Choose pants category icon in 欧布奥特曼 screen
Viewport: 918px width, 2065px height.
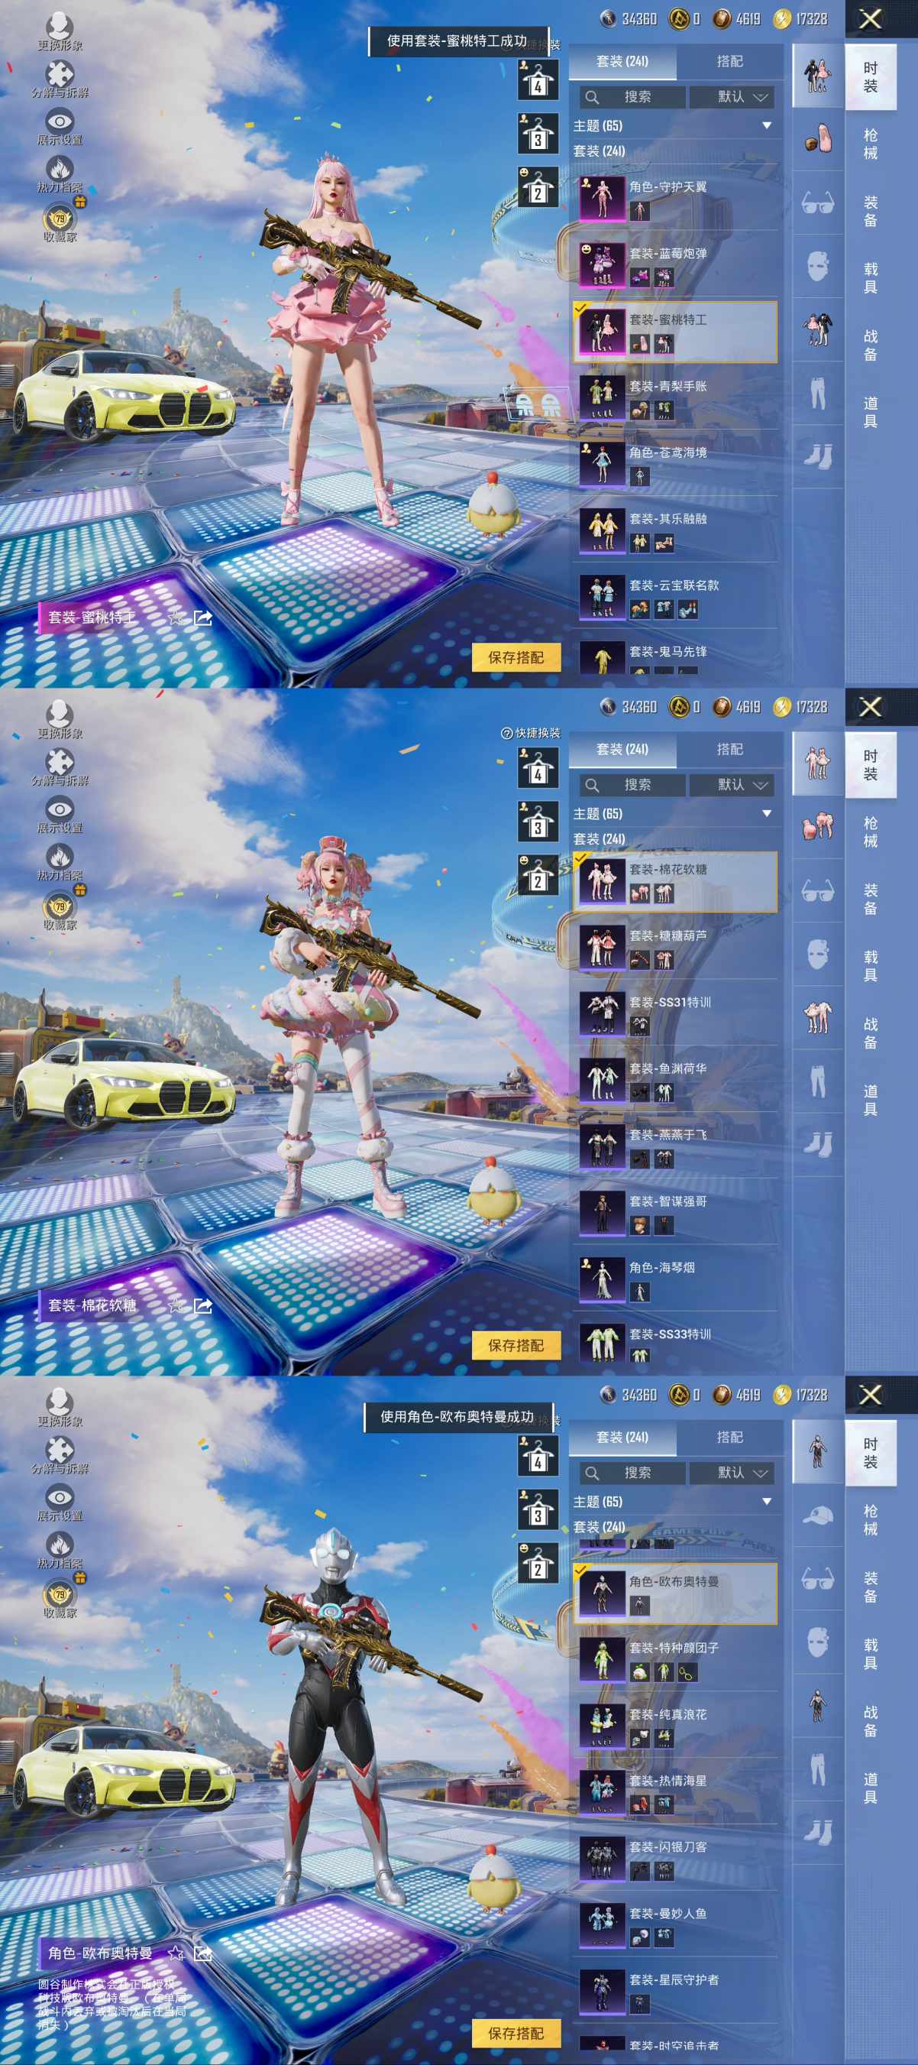[817, 1769]
